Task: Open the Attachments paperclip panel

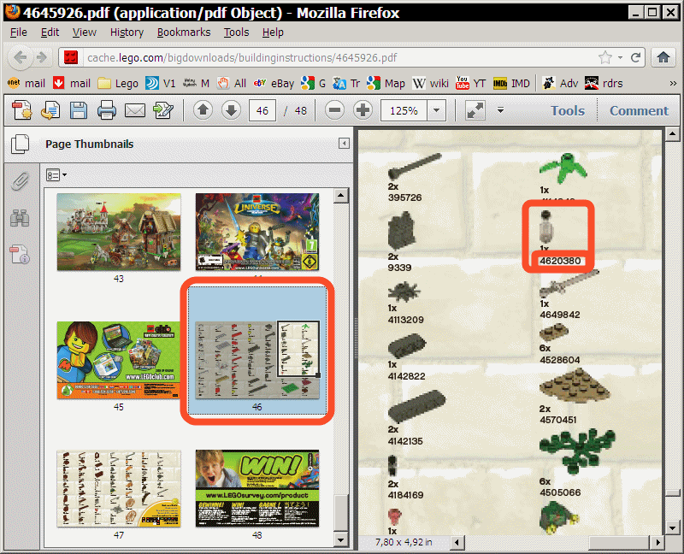Action: click(20, 181)
